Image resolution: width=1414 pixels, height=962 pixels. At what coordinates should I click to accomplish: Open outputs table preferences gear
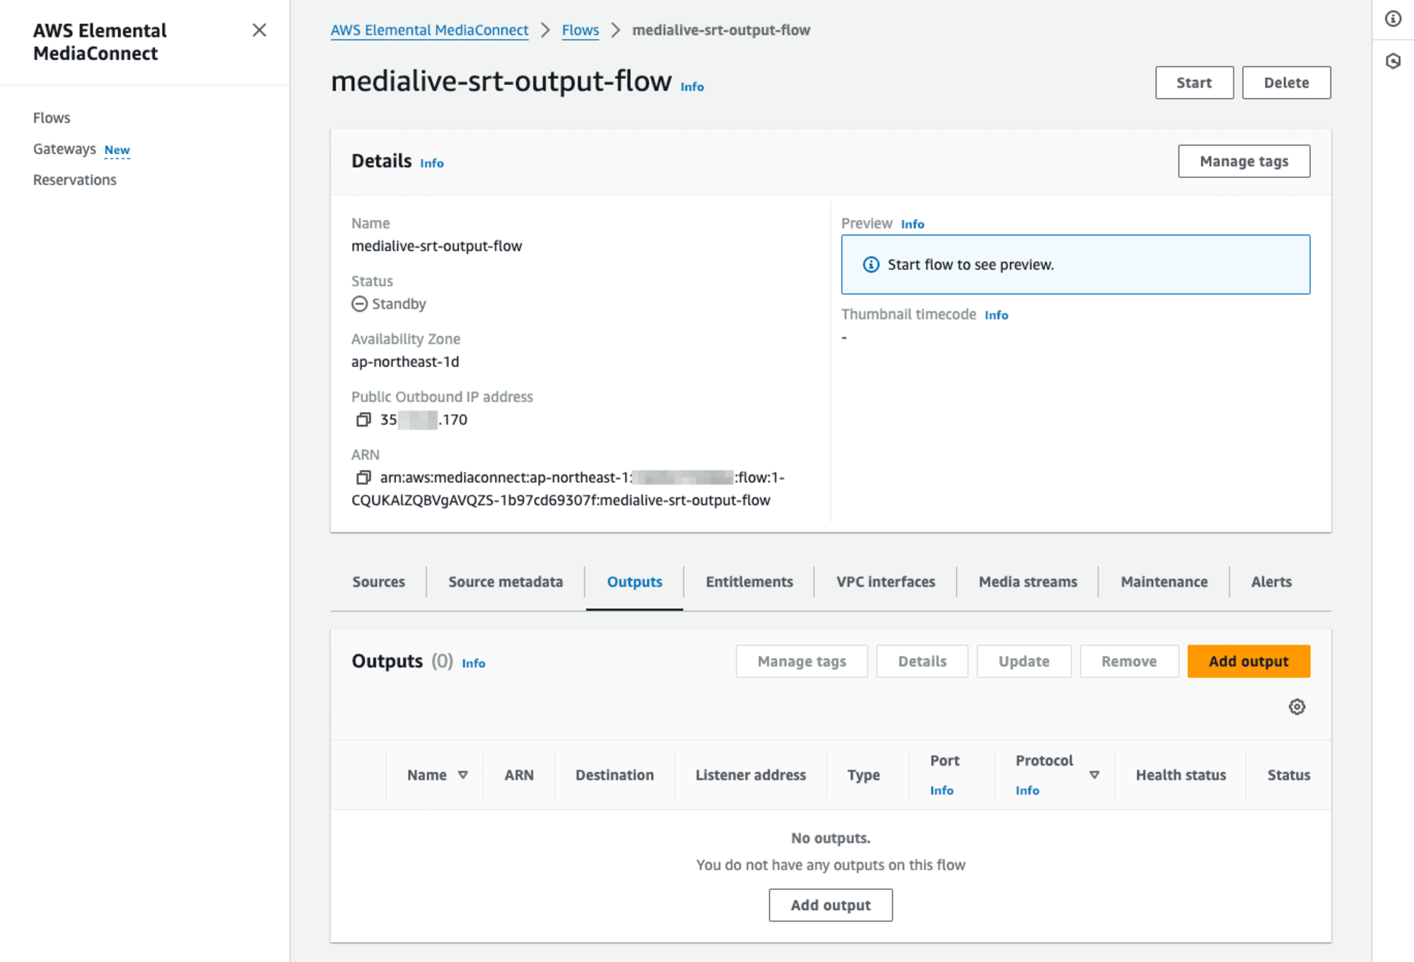coord(1297,707)
